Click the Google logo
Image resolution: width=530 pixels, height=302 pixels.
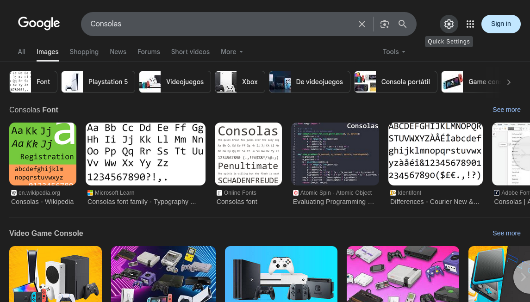click(39, 23)
